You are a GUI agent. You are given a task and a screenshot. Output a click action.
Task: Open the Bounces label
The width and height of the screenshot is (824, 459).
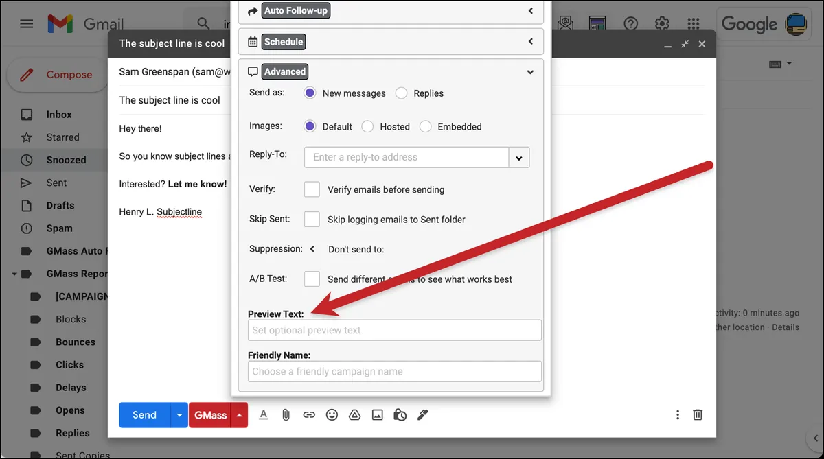click(x=76, y=342)
